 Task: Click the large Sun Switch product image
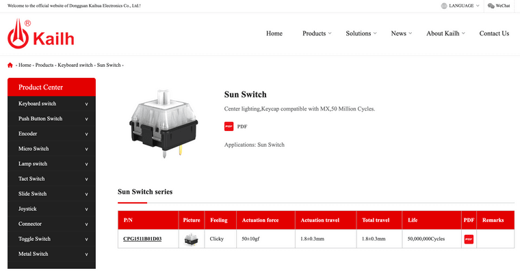[164, 124]
